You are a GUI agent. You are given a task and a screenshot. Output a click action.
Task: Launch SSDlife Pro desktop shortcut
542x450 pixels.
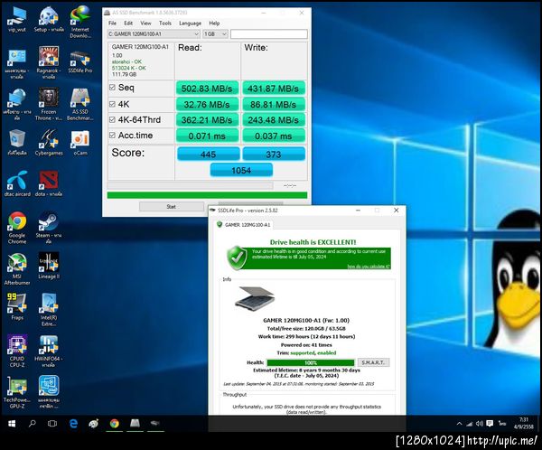pyautogui.click(x=80, y=61)
